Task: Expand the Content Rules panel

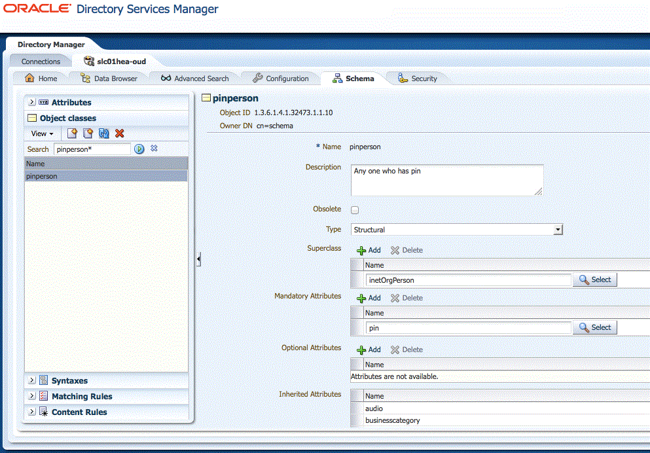Action: pyautogui.click(x=32, y=412)
